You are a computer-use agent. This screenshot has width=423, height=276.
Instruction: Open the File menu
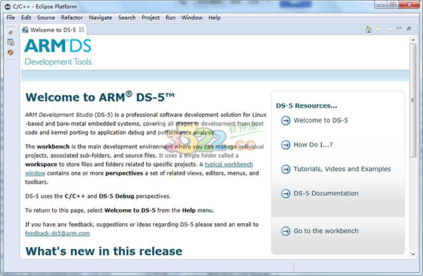tap(11, 18)
